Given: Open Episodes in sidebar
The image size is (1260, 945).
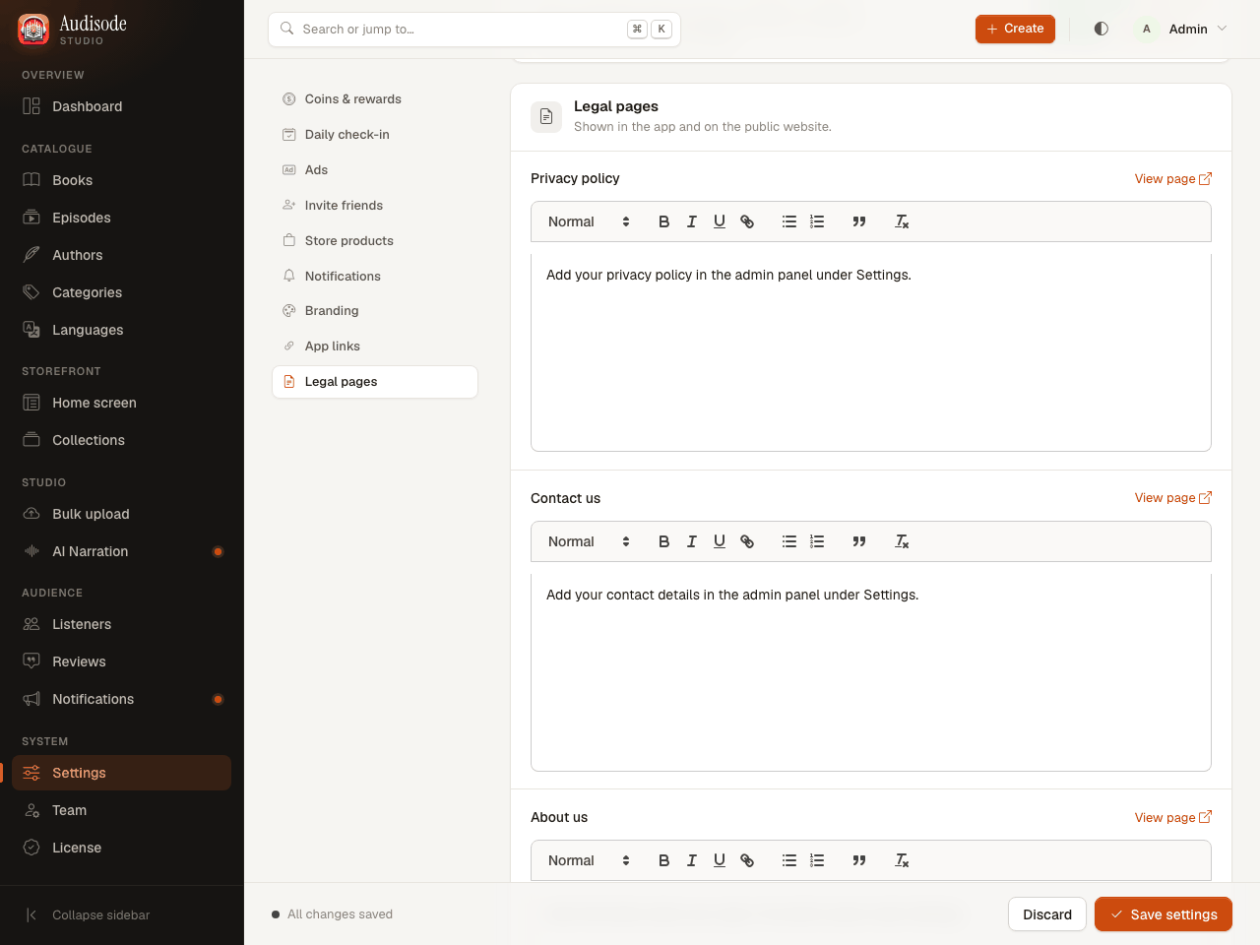Looking at the screenshot, I should 122,218.
